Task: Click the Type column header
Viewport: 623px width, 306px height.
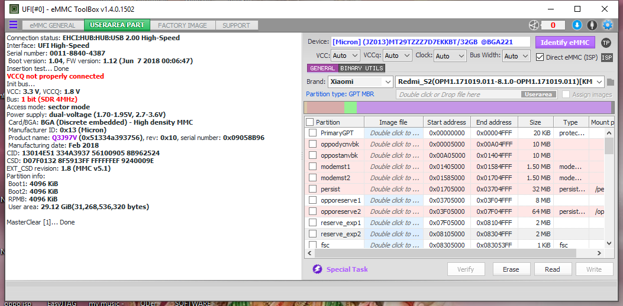Action: coord(570,122)
